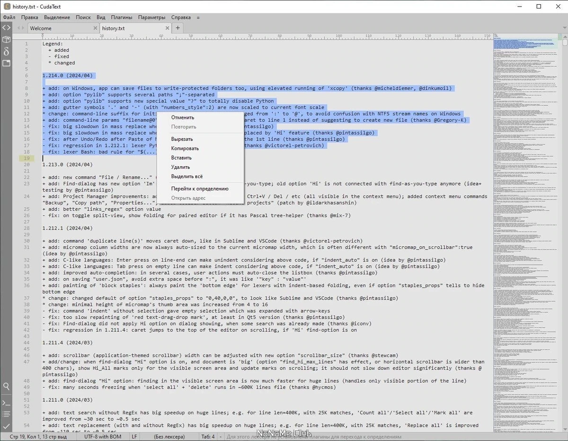Click the '1.211.0 (2024/03)' heading line
Image resolution: width=568 pixels, height=441 pixels.
click(67, 400)
